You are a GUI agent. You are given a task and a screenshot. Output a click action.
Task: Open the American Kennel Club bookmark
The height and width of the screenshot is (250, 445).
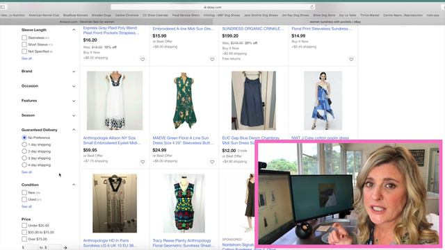pos(44,15)
